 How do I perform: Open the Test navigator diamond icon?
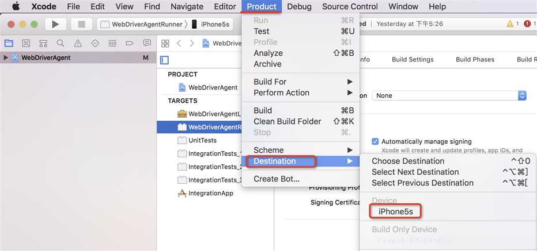95,44
